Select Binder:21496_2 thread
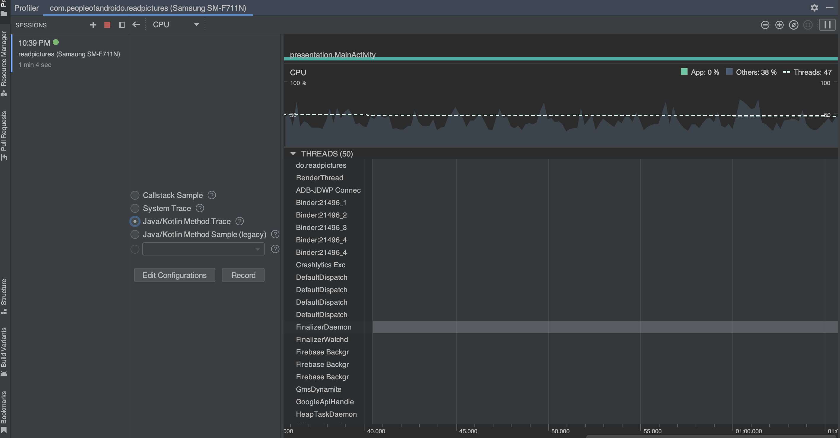The height and width of the screenshot is (438, 840). coord(321,215)
